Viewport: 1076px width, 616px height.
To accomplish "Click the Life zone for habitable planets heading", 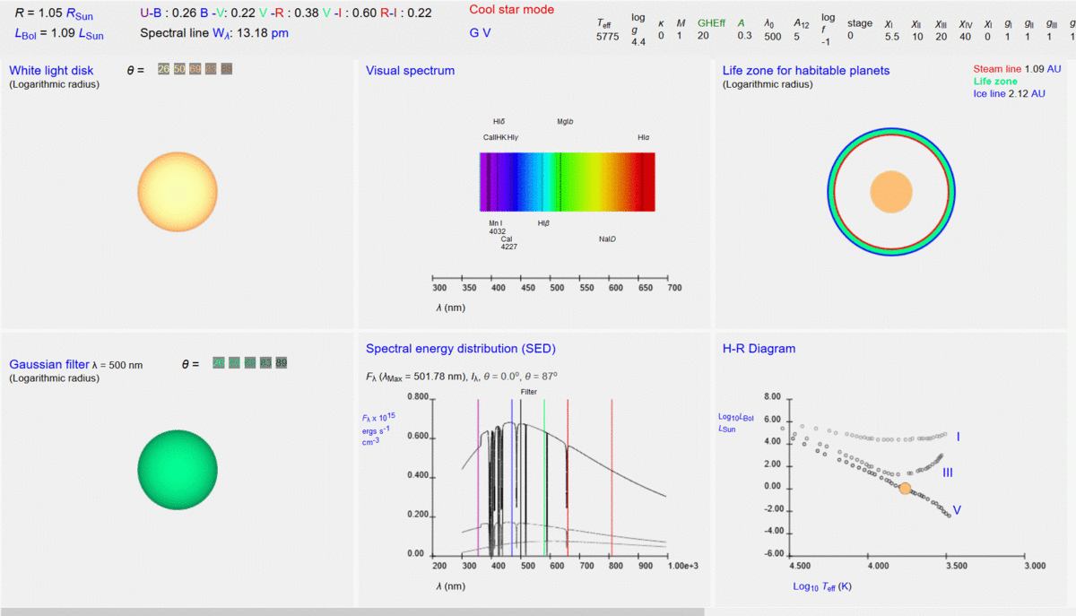I will point(806,71).
